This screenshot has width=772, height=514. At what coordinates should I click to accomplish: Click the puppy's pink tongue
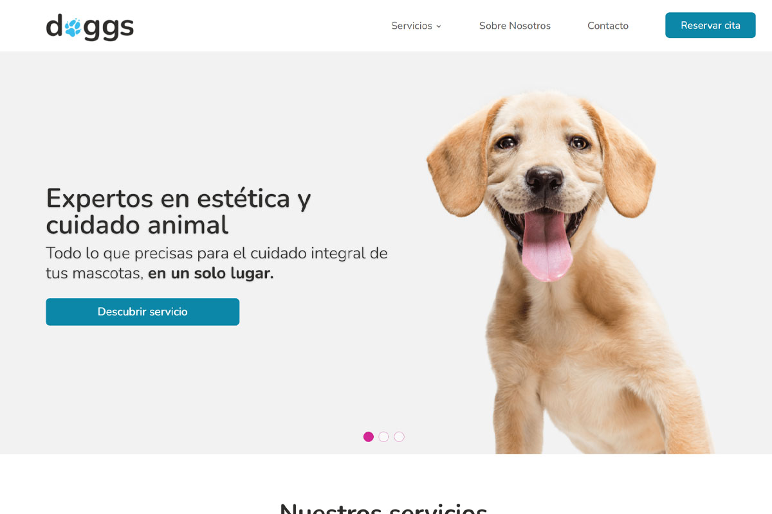tap(547, 245)
